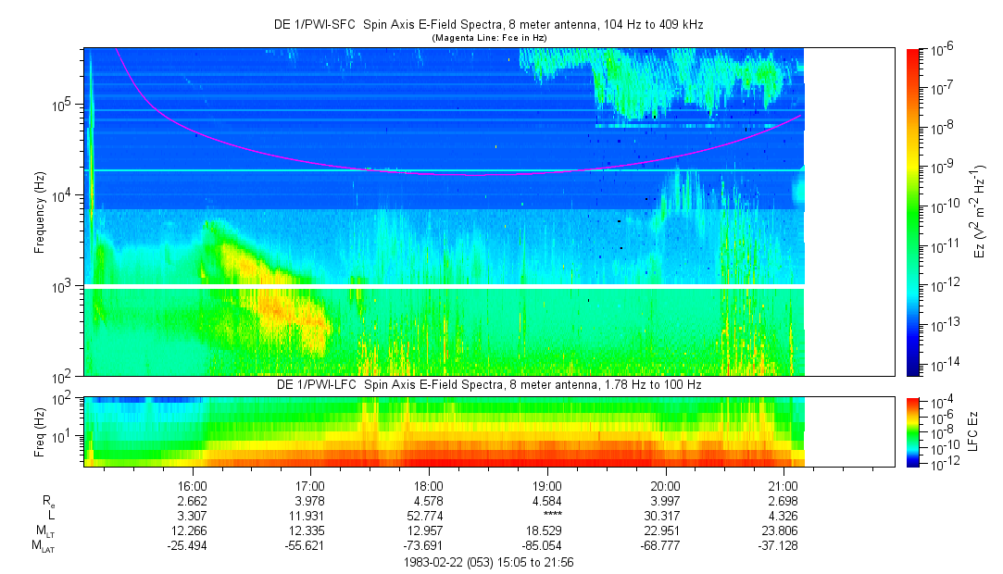The height and width of the screenshot is (574, 1003).
Task: Click the MLAT value -85.054
Action: point(547,546)
